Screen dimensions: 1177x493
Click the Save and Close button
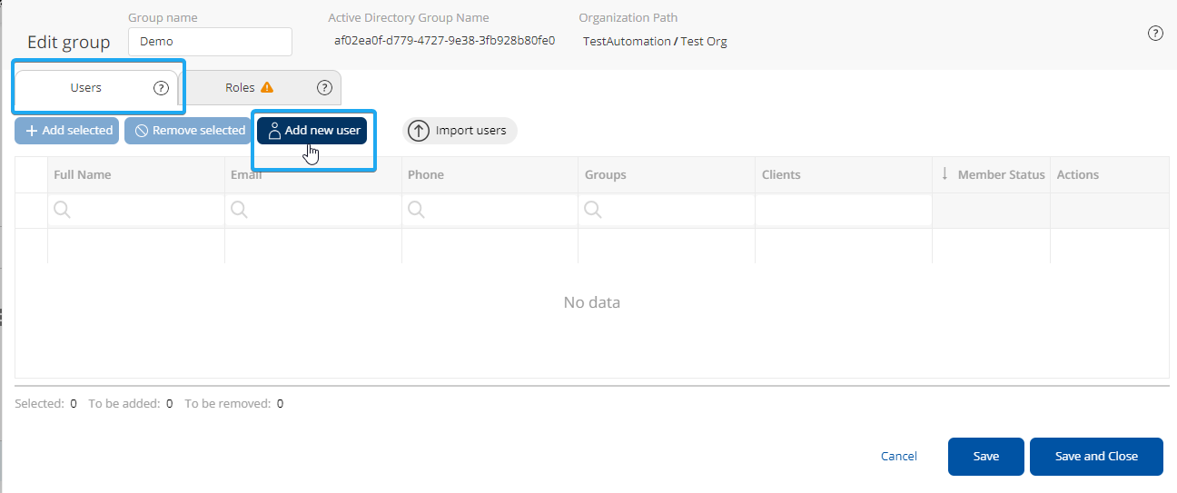[x=1096, y=457]
